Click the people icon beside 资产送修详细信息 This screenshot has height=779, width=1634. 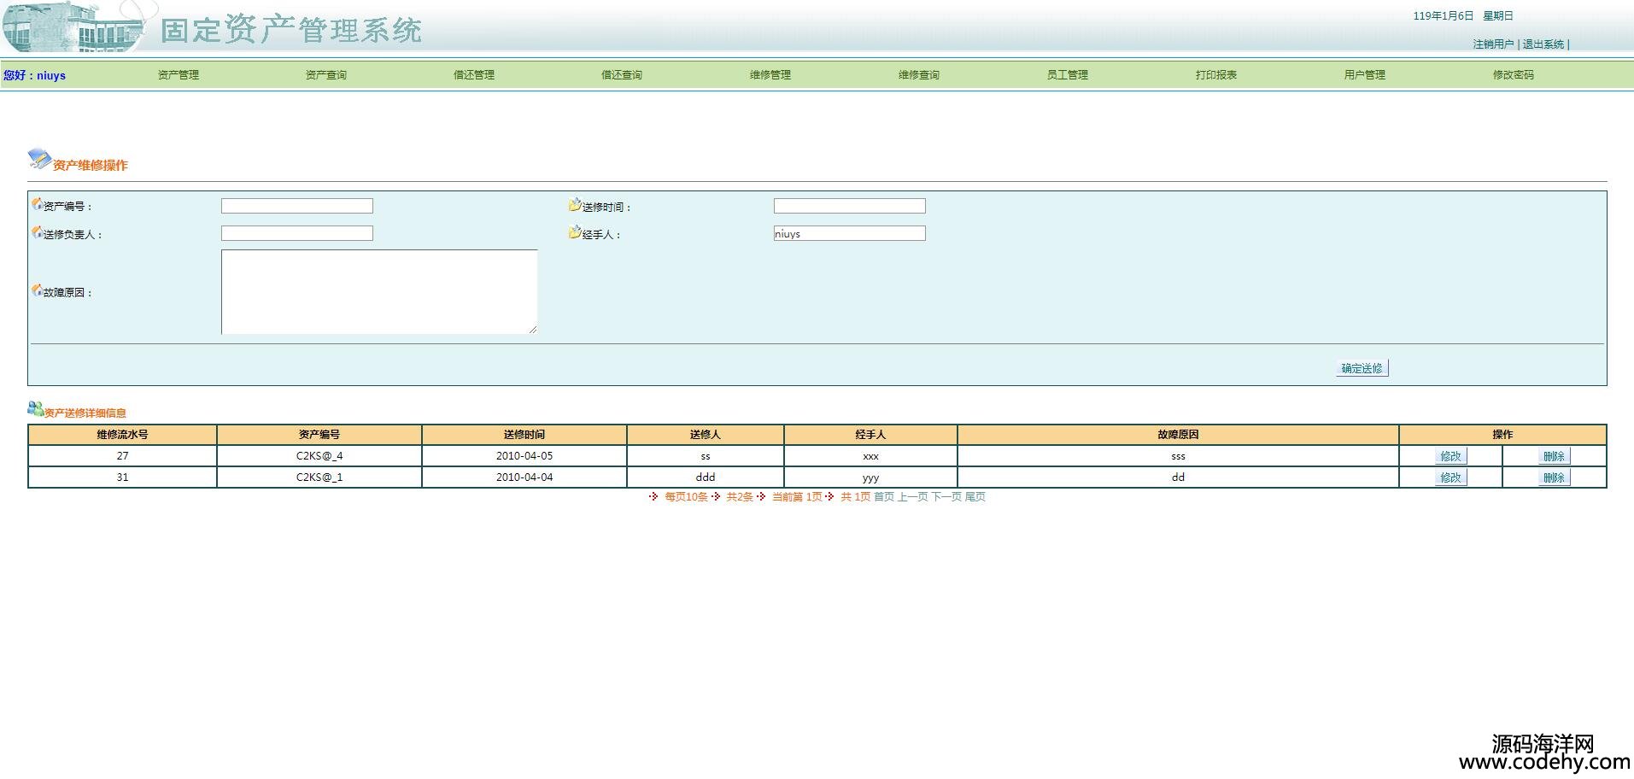click(35, 409)
